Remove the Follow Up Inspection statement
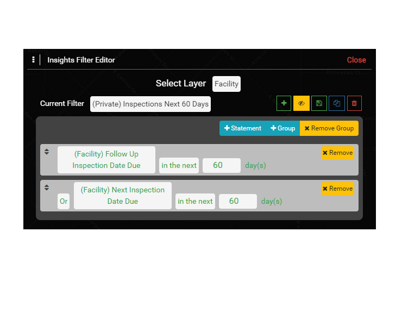The image size is (402, 325). (x=337, y=153)
